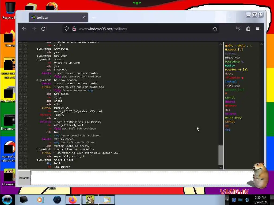Click message 'holiday season'

coord(65,80)
